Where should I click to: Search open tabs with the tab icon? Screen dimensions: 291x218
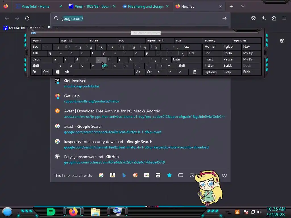tap(180, 175)
